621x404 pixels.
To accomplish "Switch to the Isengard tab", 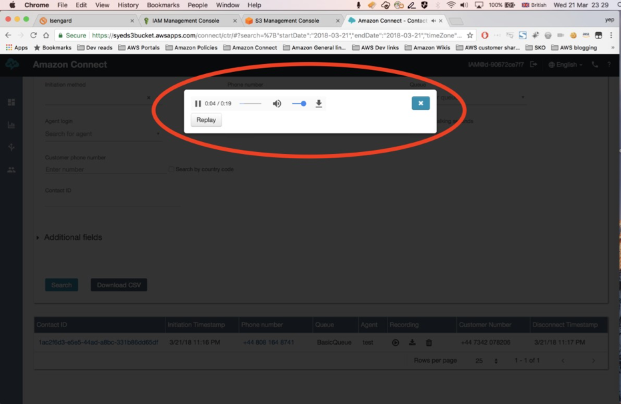I will click(86, 21).
